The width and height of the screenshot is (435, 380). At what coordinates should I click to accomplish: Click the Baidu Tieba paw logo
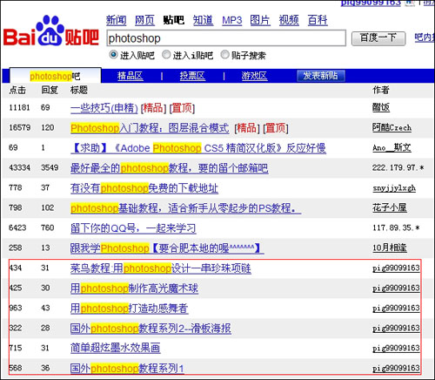tap(51, 31)
